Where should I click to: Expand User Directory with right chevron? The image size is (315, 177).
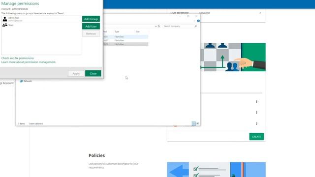click(x=260, y=13)
